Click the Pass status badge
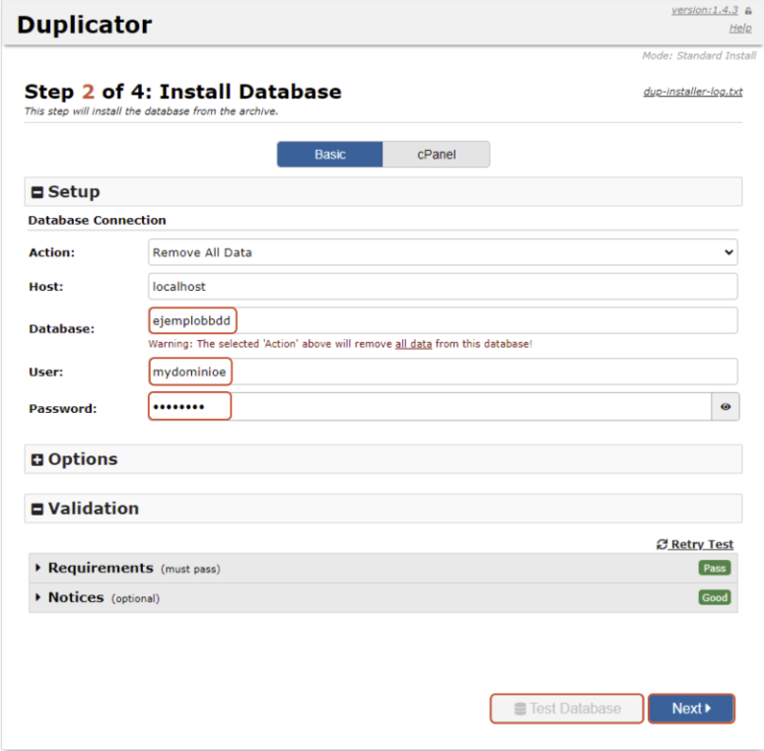Viewport: 764px width, 751px height. click(715, 568)
